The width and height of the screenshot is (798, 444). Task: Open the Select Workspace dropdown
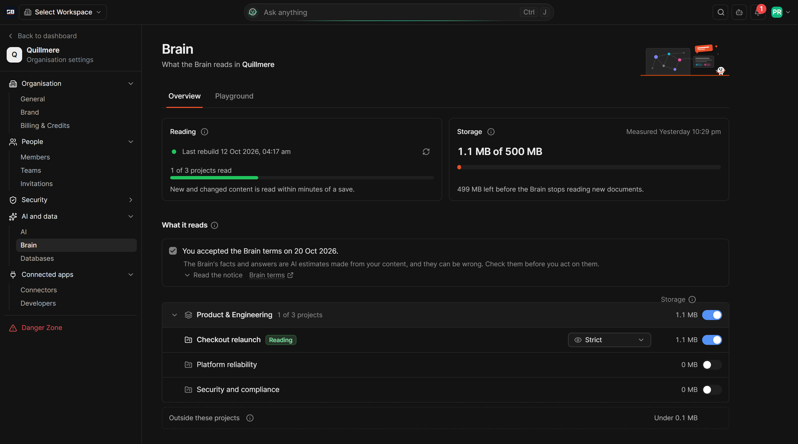(x=63, y=12)
